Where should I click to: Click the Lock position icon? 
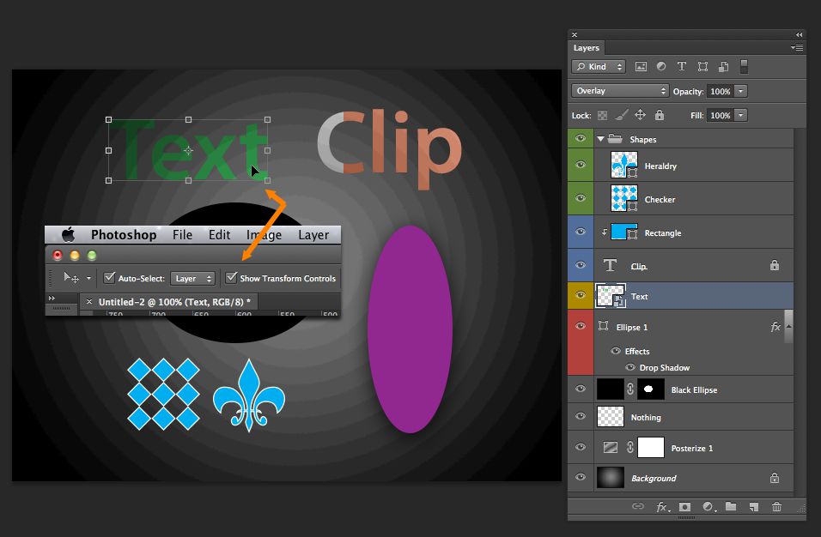coord(640,115)
